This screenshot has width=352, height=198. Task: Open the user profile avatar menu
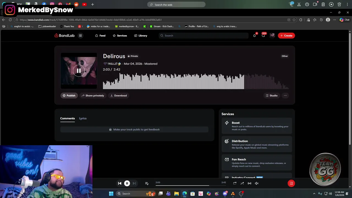click(x=272, y=35)
